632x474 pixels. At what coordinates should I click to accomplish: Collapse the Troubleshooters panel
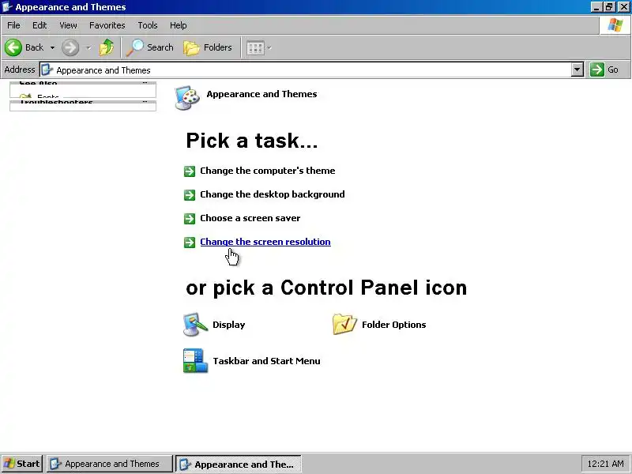point(145,103)
